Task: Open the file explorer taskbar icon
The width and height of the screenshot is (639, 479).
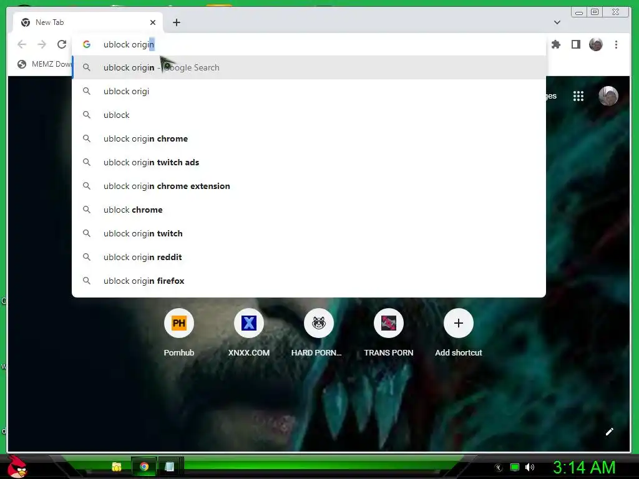Action: point(117,467)
